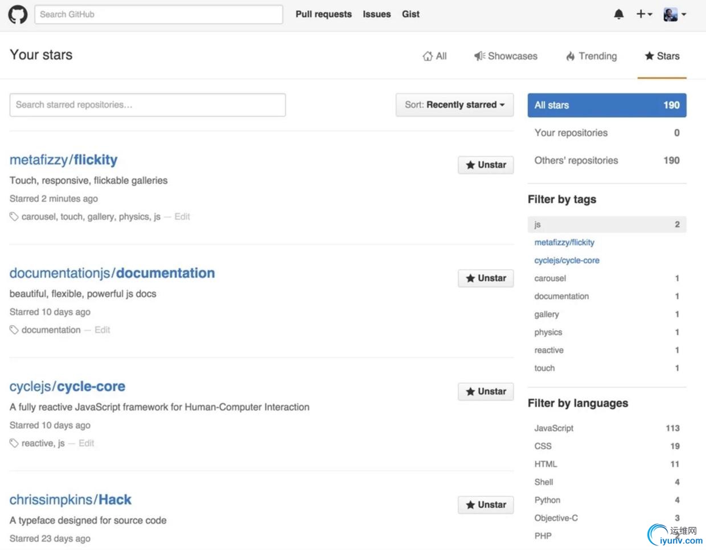706x550 pixels.
Task: Open the plus create-new menu
Action: [643, 14]
